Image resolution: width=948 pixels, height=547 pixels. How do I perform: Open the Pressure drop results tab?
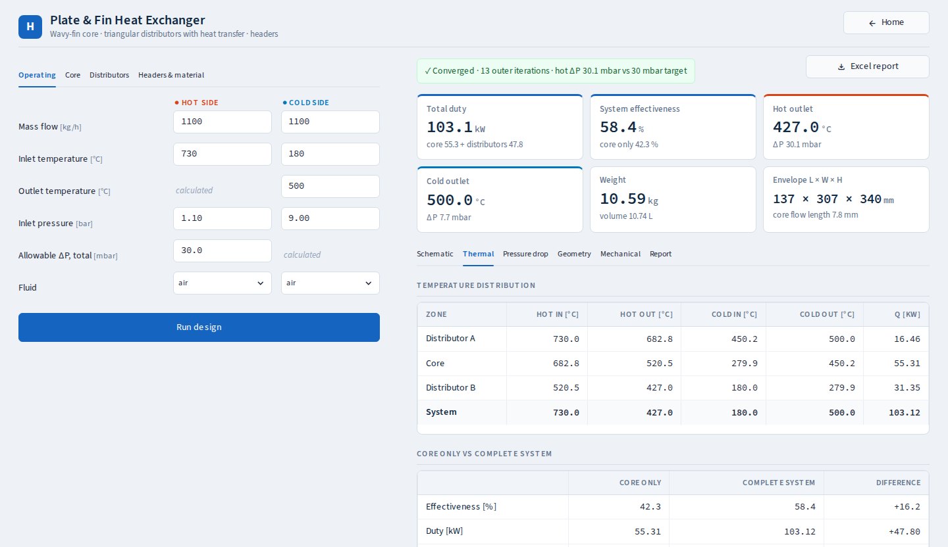tap(525, 254)
